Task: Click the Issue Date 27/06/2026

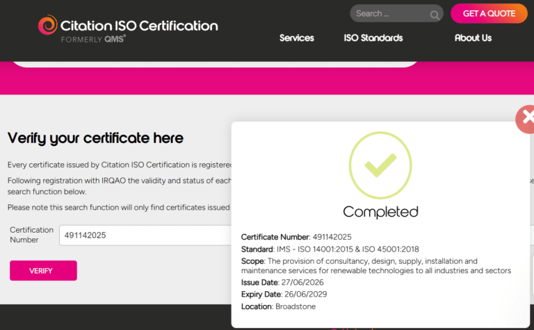Action: (282, 282)
